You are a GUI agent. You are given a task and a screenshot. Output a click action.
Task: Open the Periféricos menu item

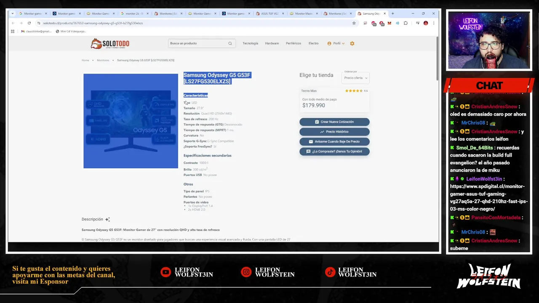tap(294, 43)
